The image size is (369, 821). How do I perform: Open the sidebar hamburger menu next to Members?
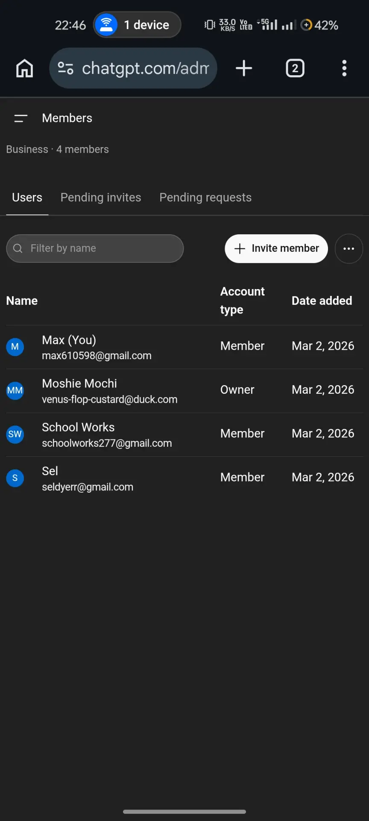[x=21, y=118]
